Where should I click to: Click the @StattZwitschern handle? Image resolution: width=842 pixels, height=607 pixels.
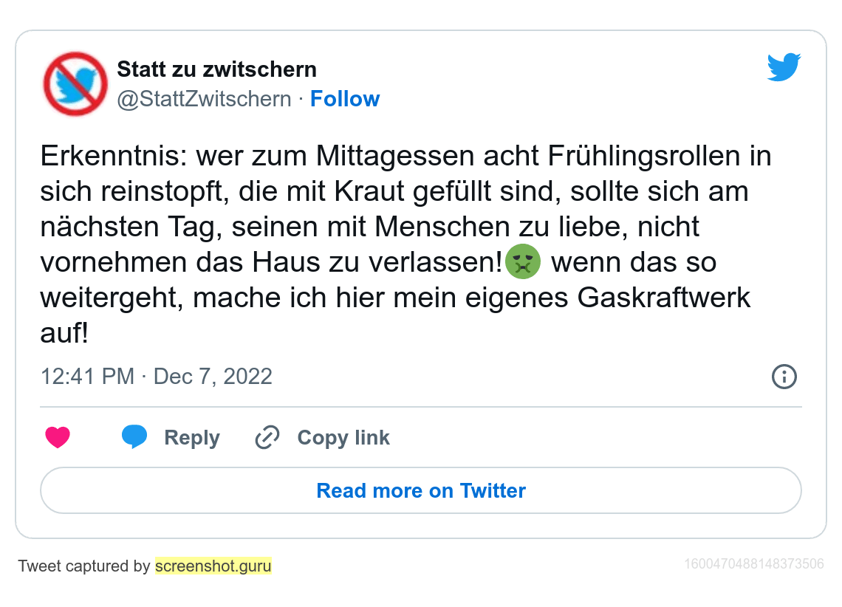point(204,99)
